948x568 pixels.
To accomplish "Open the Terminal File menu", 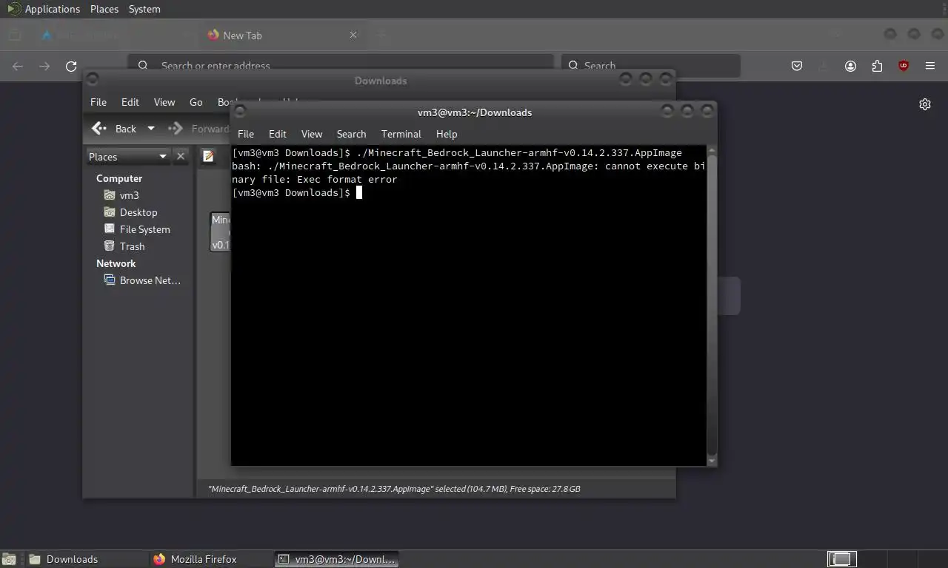I will point(246,134).
